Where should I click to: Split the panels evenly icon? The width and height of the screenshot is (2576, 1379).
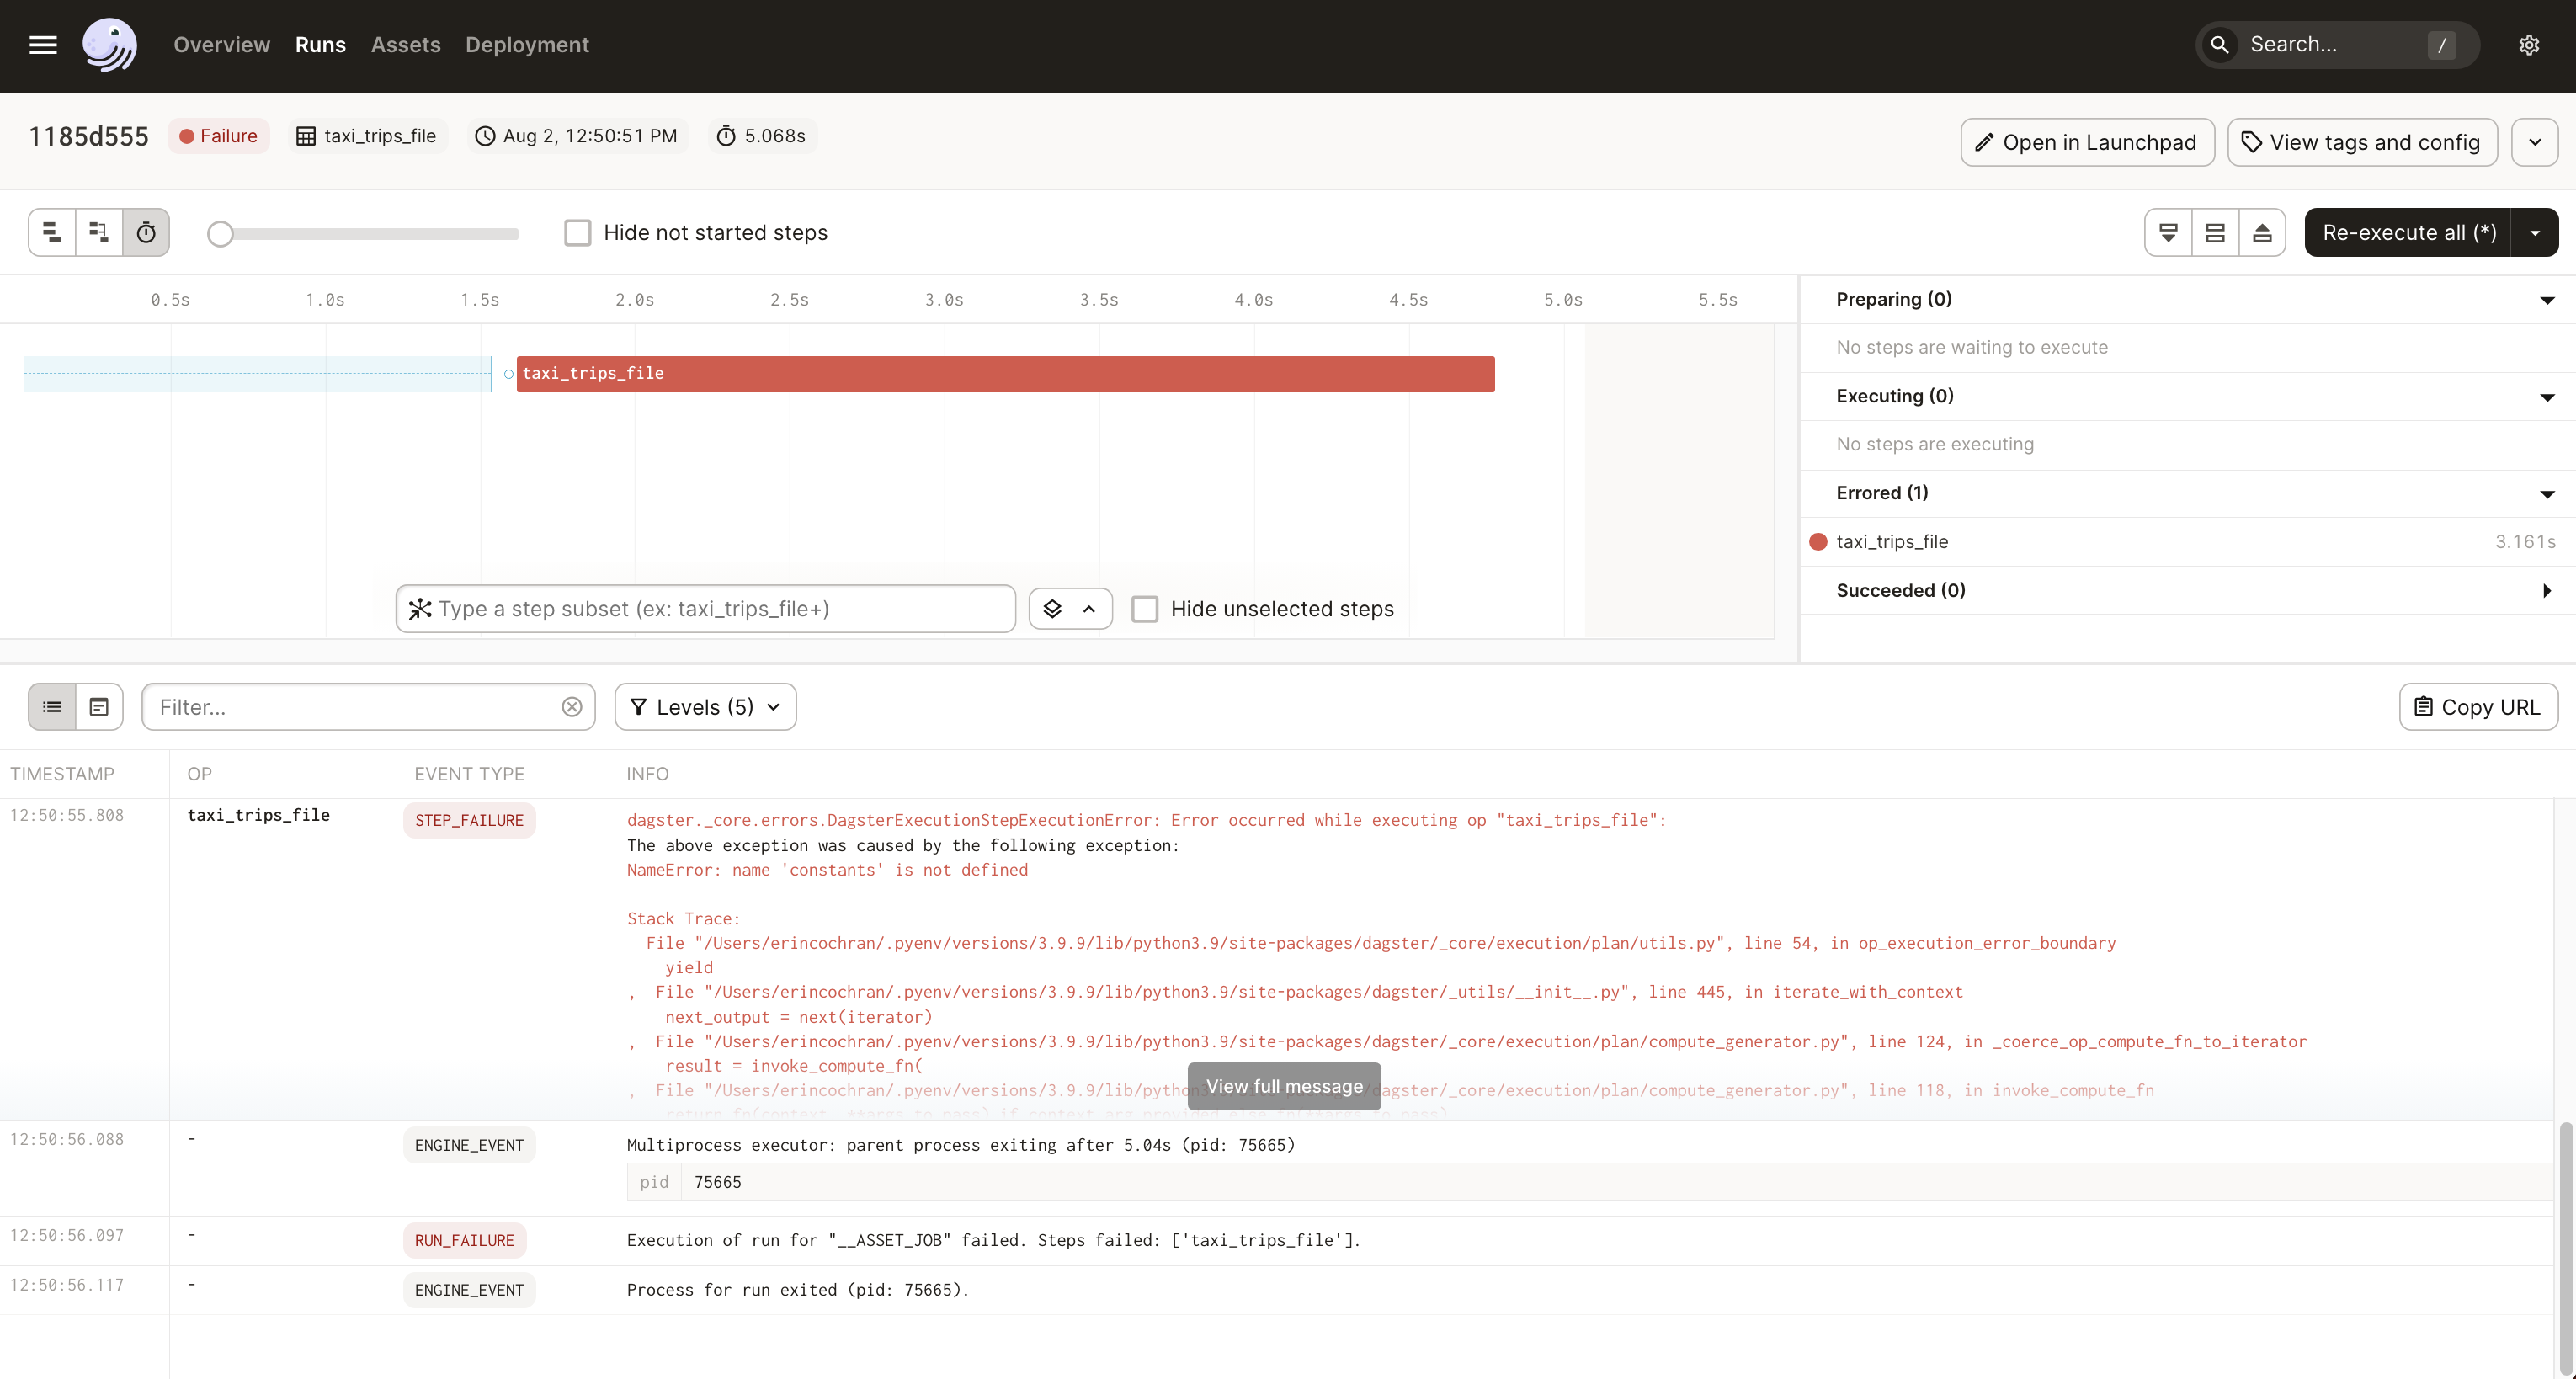(2215, 232)
